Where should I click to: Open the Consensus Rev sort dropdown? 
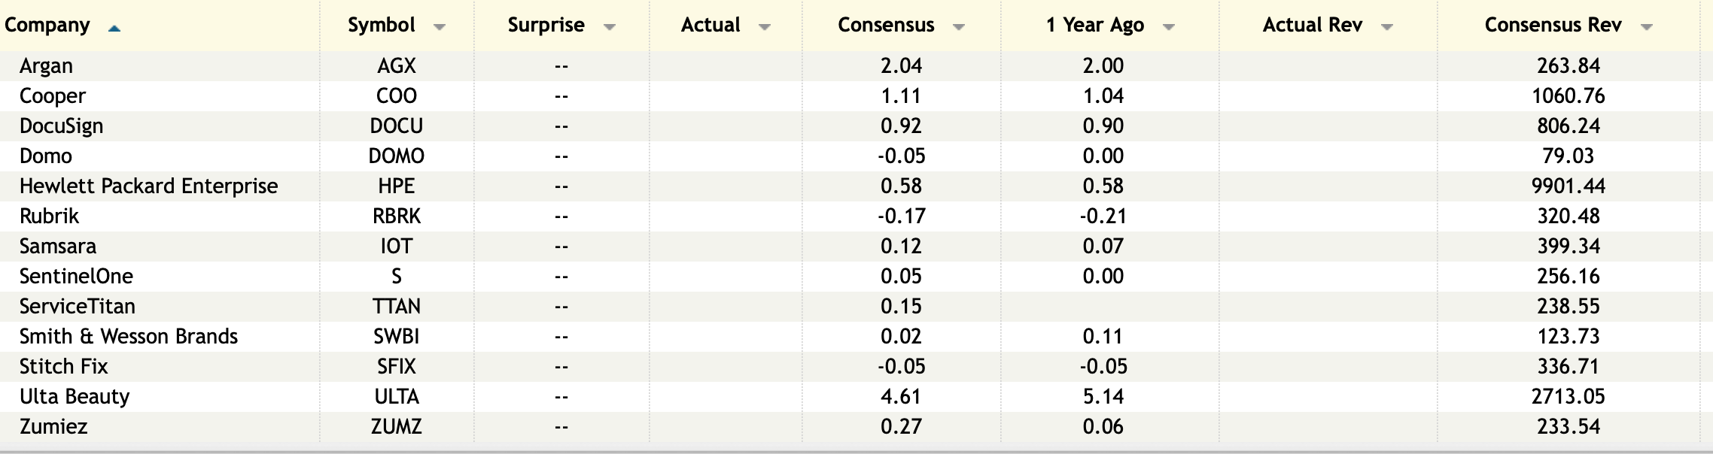point(1647,27)
